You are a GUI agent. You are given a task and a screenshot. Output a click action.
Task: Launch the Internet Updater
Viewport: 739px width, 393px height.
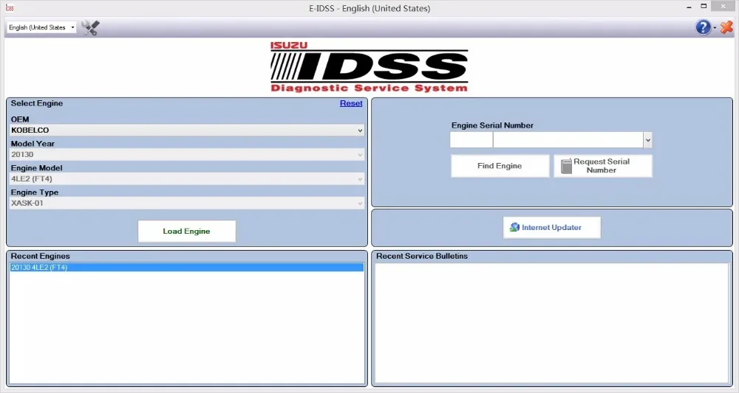551,228
